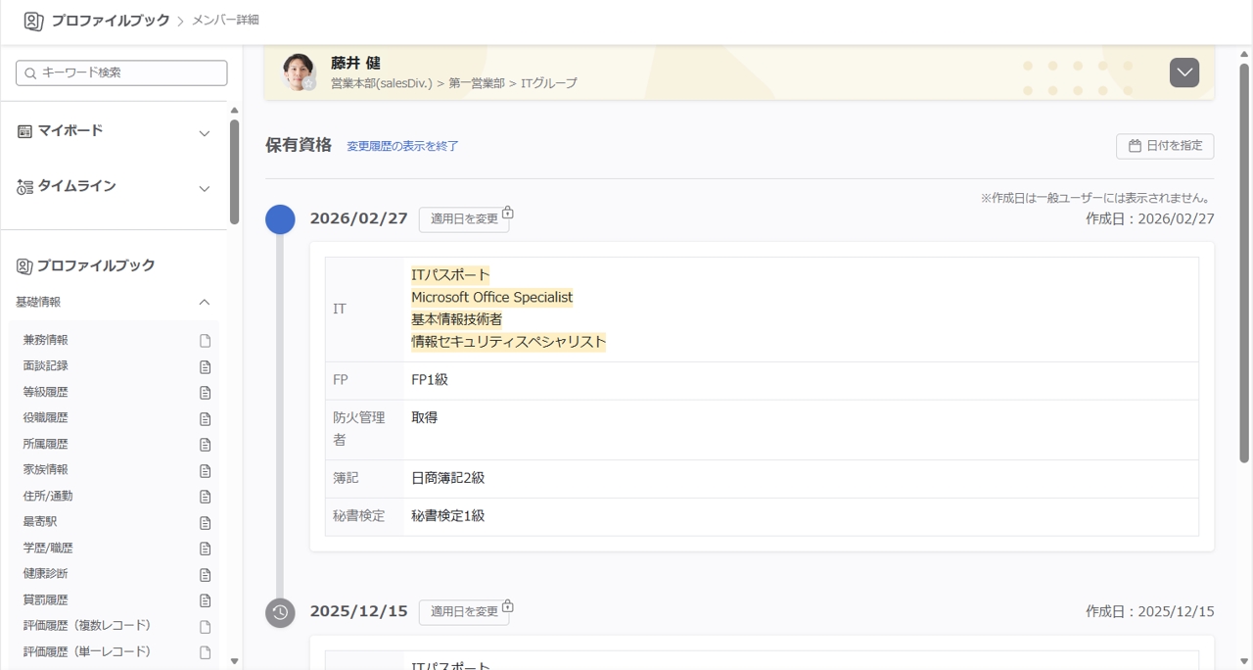Click 藤井 健's avatar photo
The image size is (1253, 670).
tap(299, 72)
